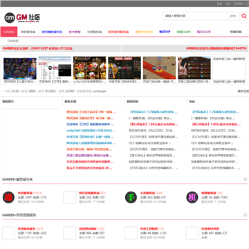Screen dimensions: 249x249
Task: Click the first link in top grey bar
Action: coord(219,3)
